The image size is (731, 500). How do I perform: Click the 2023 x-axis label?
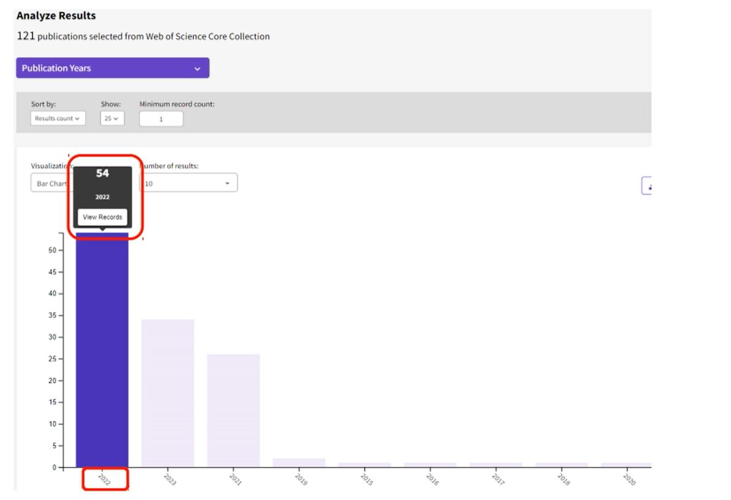(170, 480)
